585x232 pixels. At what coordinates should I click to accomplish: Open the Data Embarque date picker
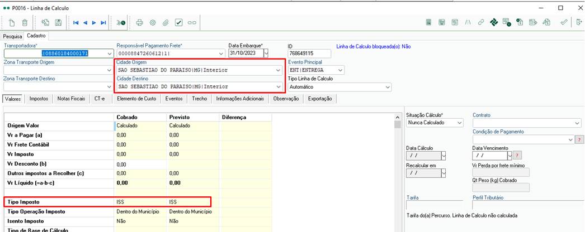coord(266,54)
